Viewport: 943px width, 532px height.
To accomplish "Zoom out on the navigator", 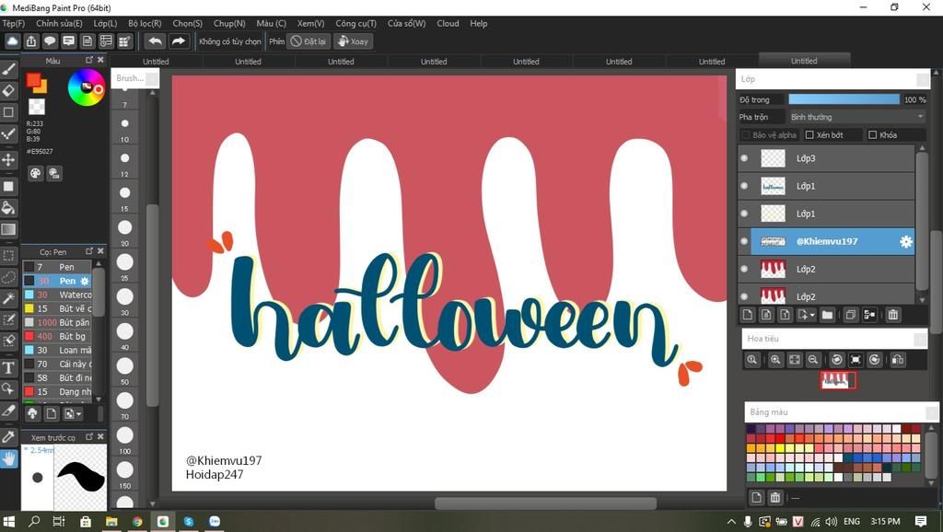I will coord(813,360).
